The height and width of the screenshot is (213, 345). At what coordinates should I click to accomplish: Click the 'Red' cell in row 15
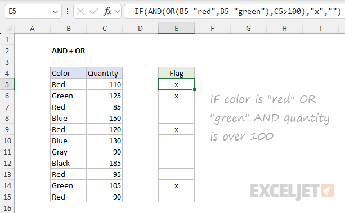coord(69,197)
